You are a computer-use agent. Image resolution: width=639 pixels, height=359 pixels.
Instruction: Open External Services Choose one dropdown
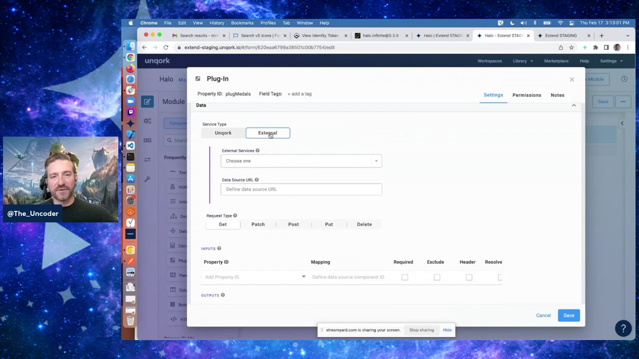click(302, 161)
